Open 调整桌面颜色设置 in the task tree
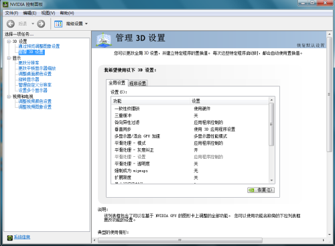 point(35,74)
